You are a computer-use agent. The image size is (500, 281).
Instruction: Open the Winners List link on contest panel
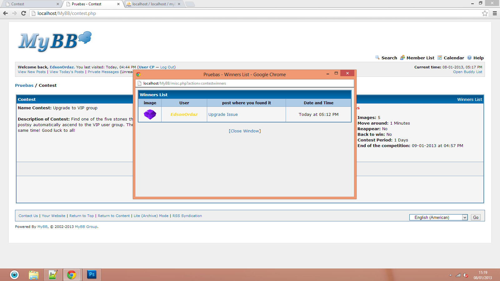469,99
